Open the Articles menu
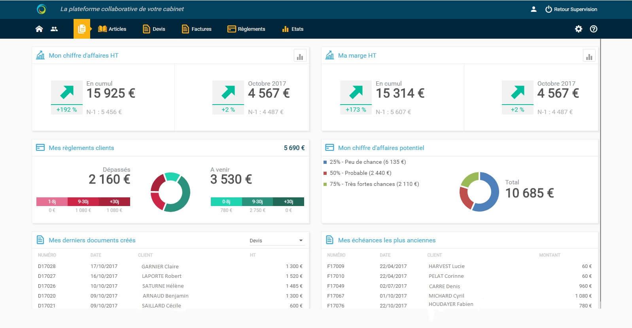 click(112, 29)
